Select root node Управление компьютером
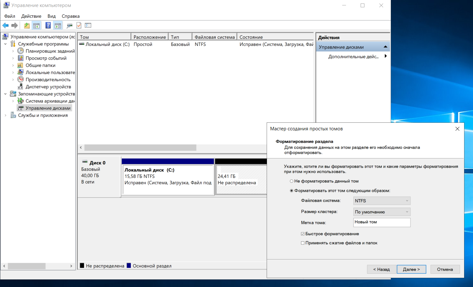 tap(43, 37)
